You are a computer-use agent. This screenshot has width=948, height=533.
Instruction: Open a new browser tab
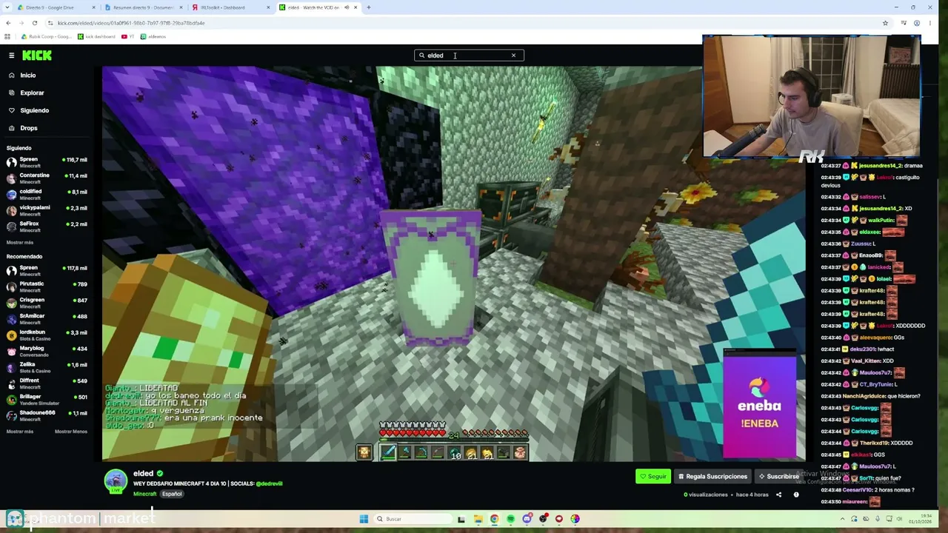[369, 7]
